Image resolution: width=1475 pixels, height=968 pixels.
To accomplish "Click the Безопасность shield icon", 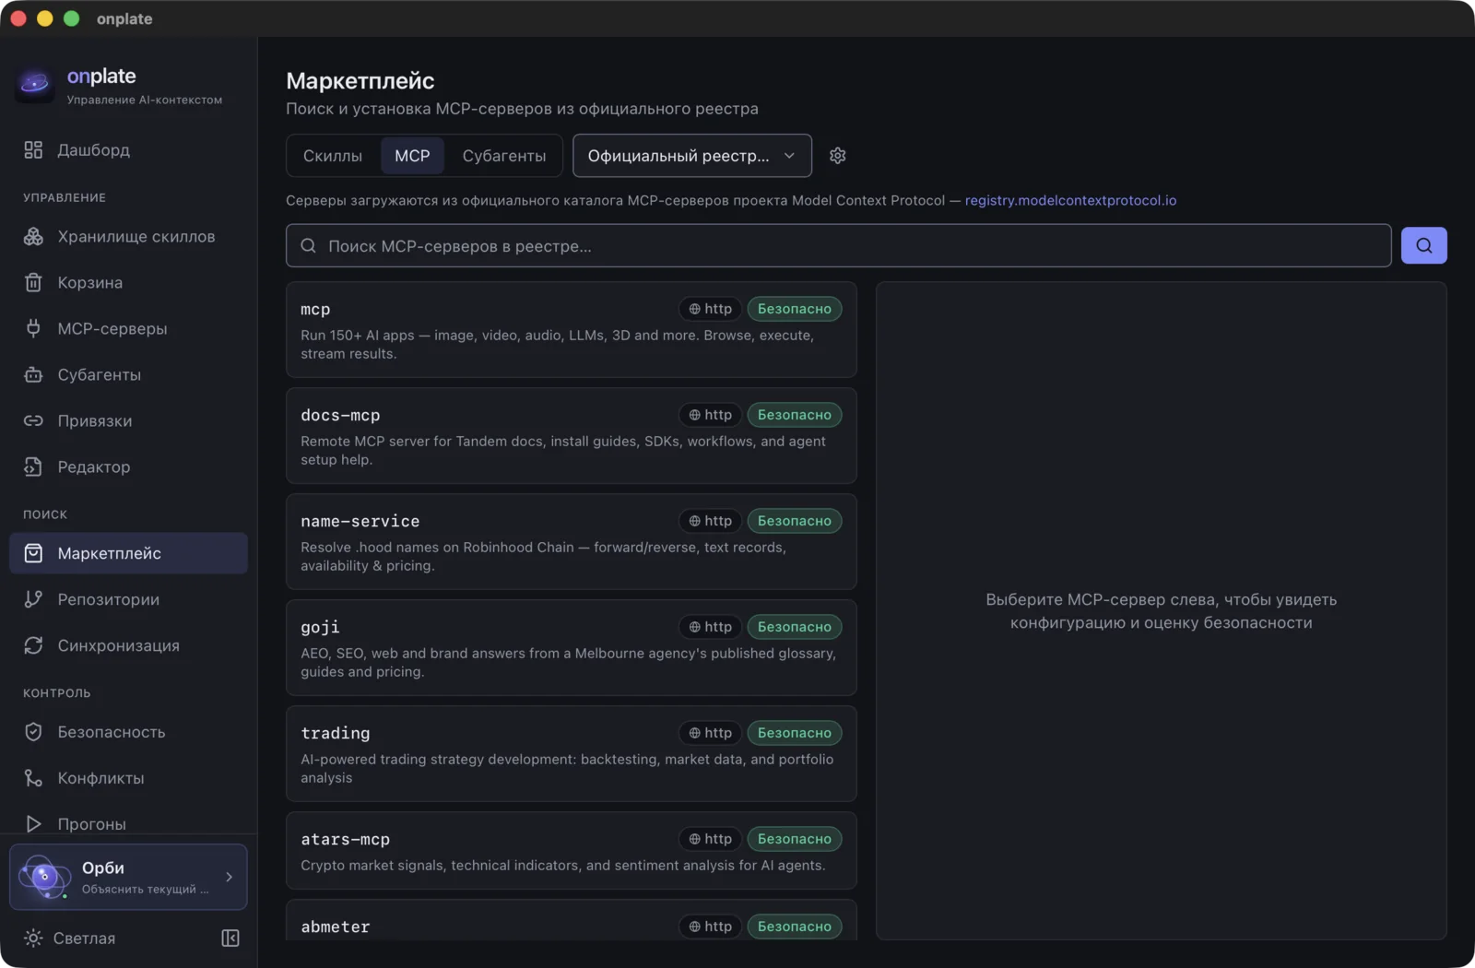I will tap(33, 732).
